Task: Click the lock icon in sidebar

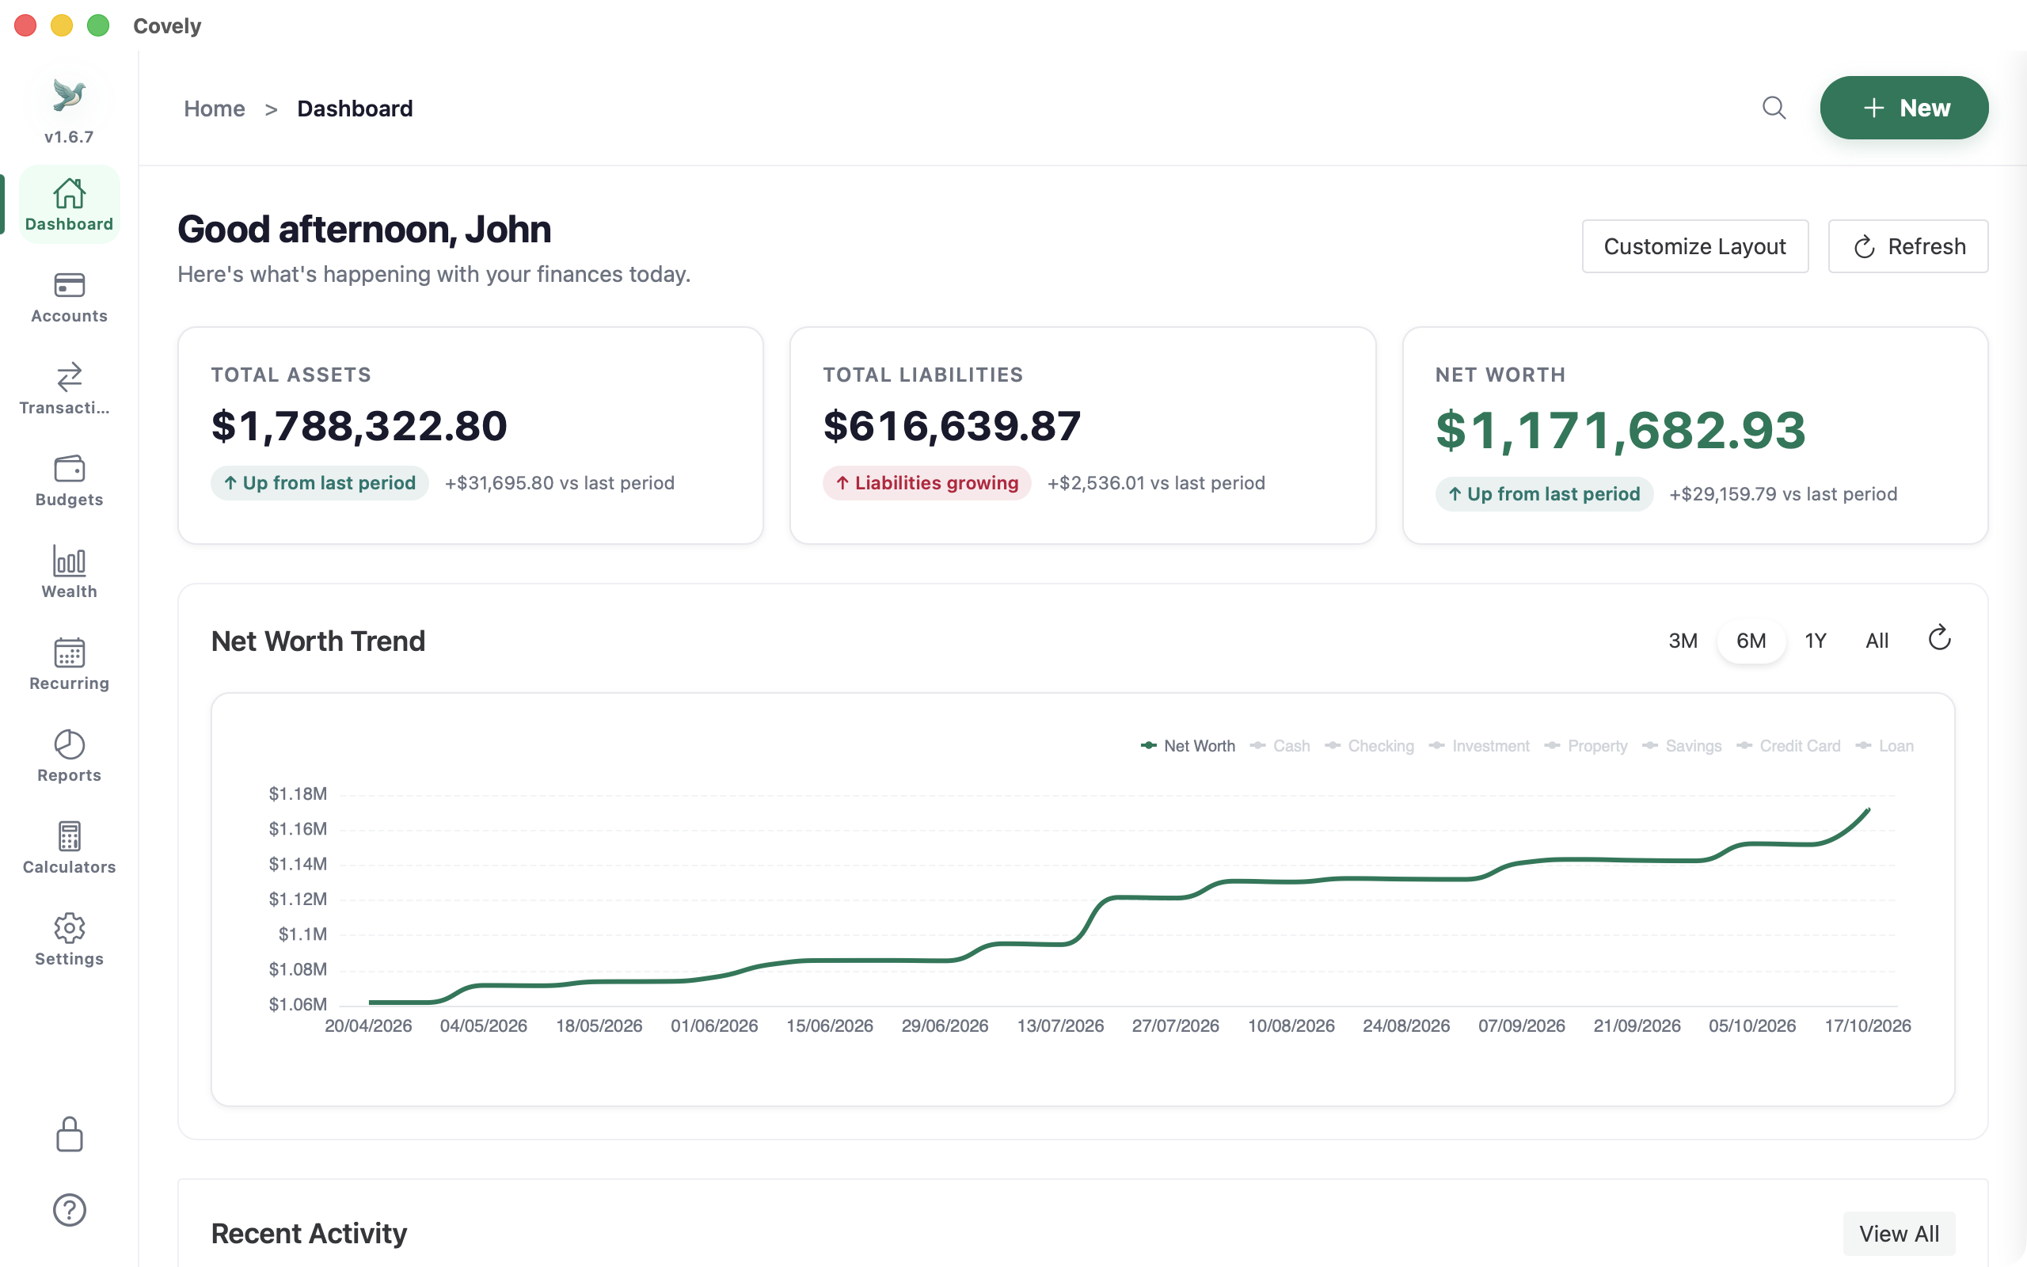Action: 70,1135
